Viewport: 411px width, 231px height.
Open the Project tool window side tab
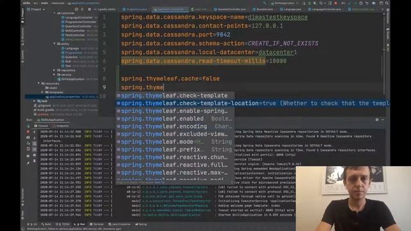point(22,15)
